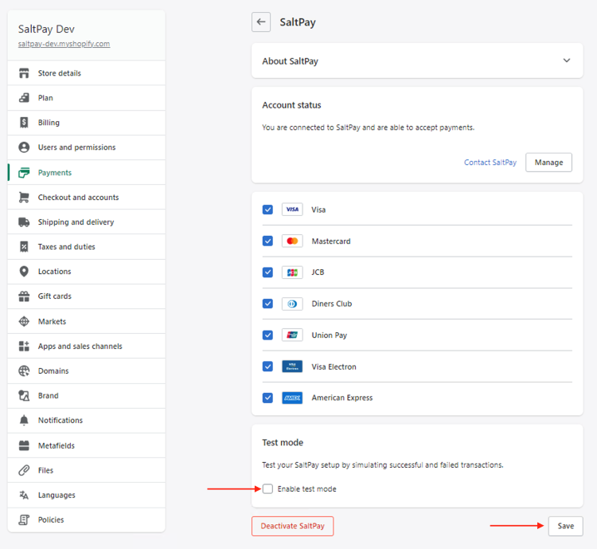Click the Policies document icon
Image resolution: width=597 pixels, height=549 pixels.
point(24,520)
